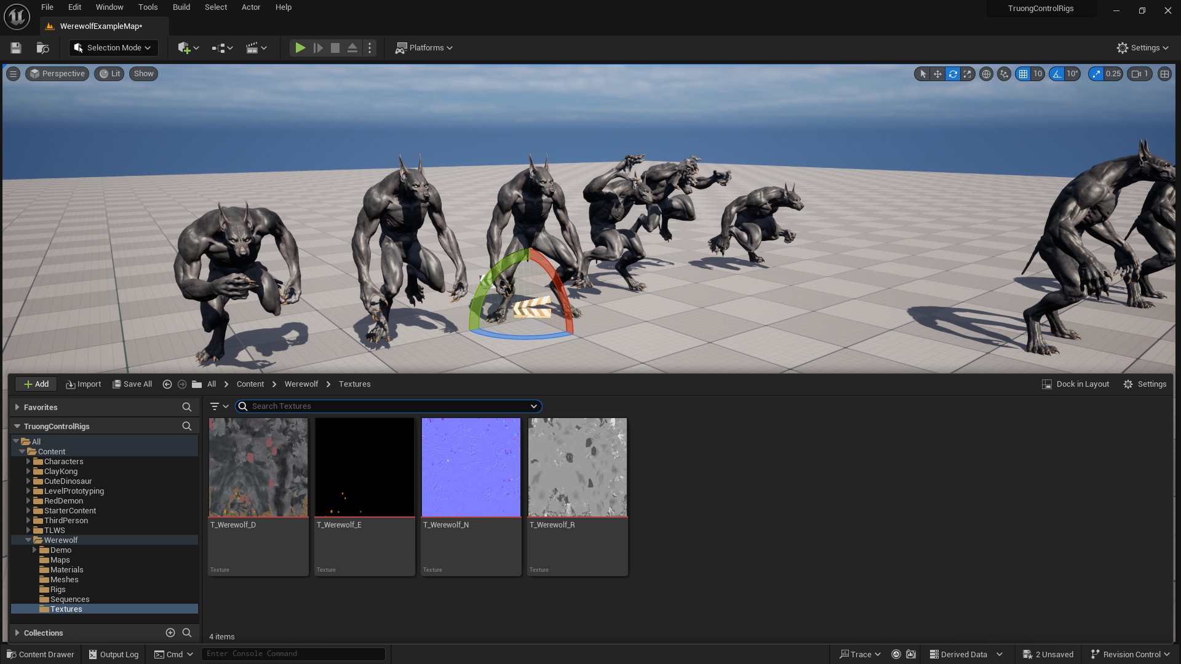The width and height of the screenshot is (1181, 664).
Task: Click the Werewolf breadcrumb path segment
Action: click(301, 384)
